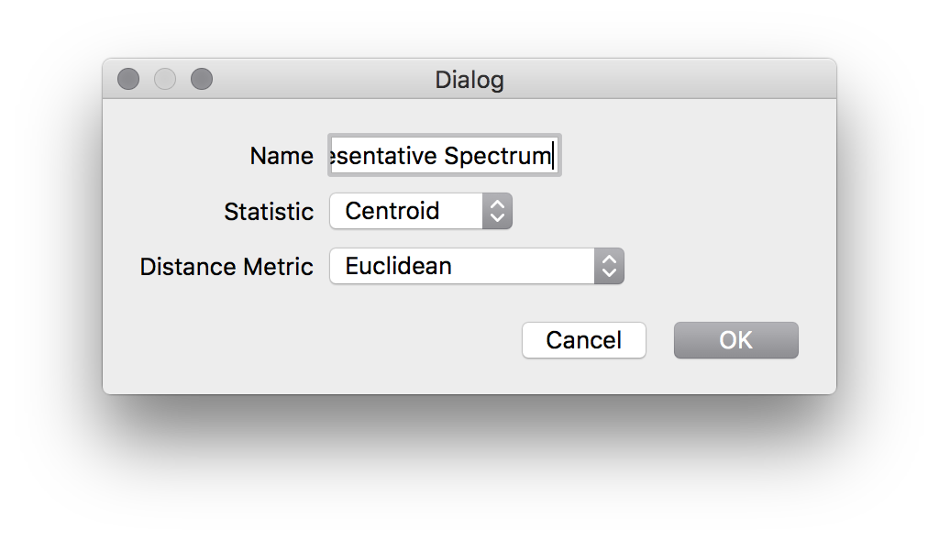
Task: Confirm the dialog with OK
Action: tap(735, 340)
